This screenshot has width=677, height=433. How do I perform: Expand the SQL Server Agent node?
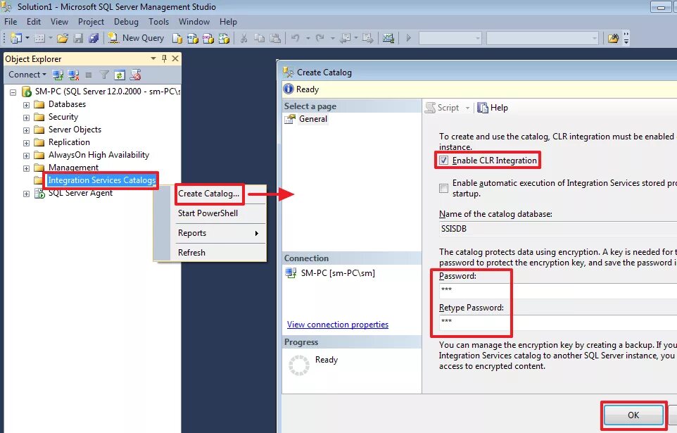26,194
